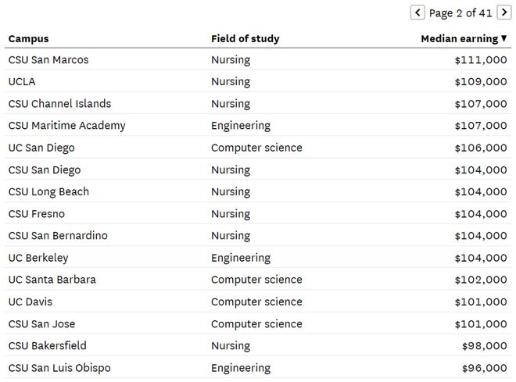The height and width of the screenshot is (382, 516).
Task: Click UC San Diego campus entry
Action: tap(41, 148)
